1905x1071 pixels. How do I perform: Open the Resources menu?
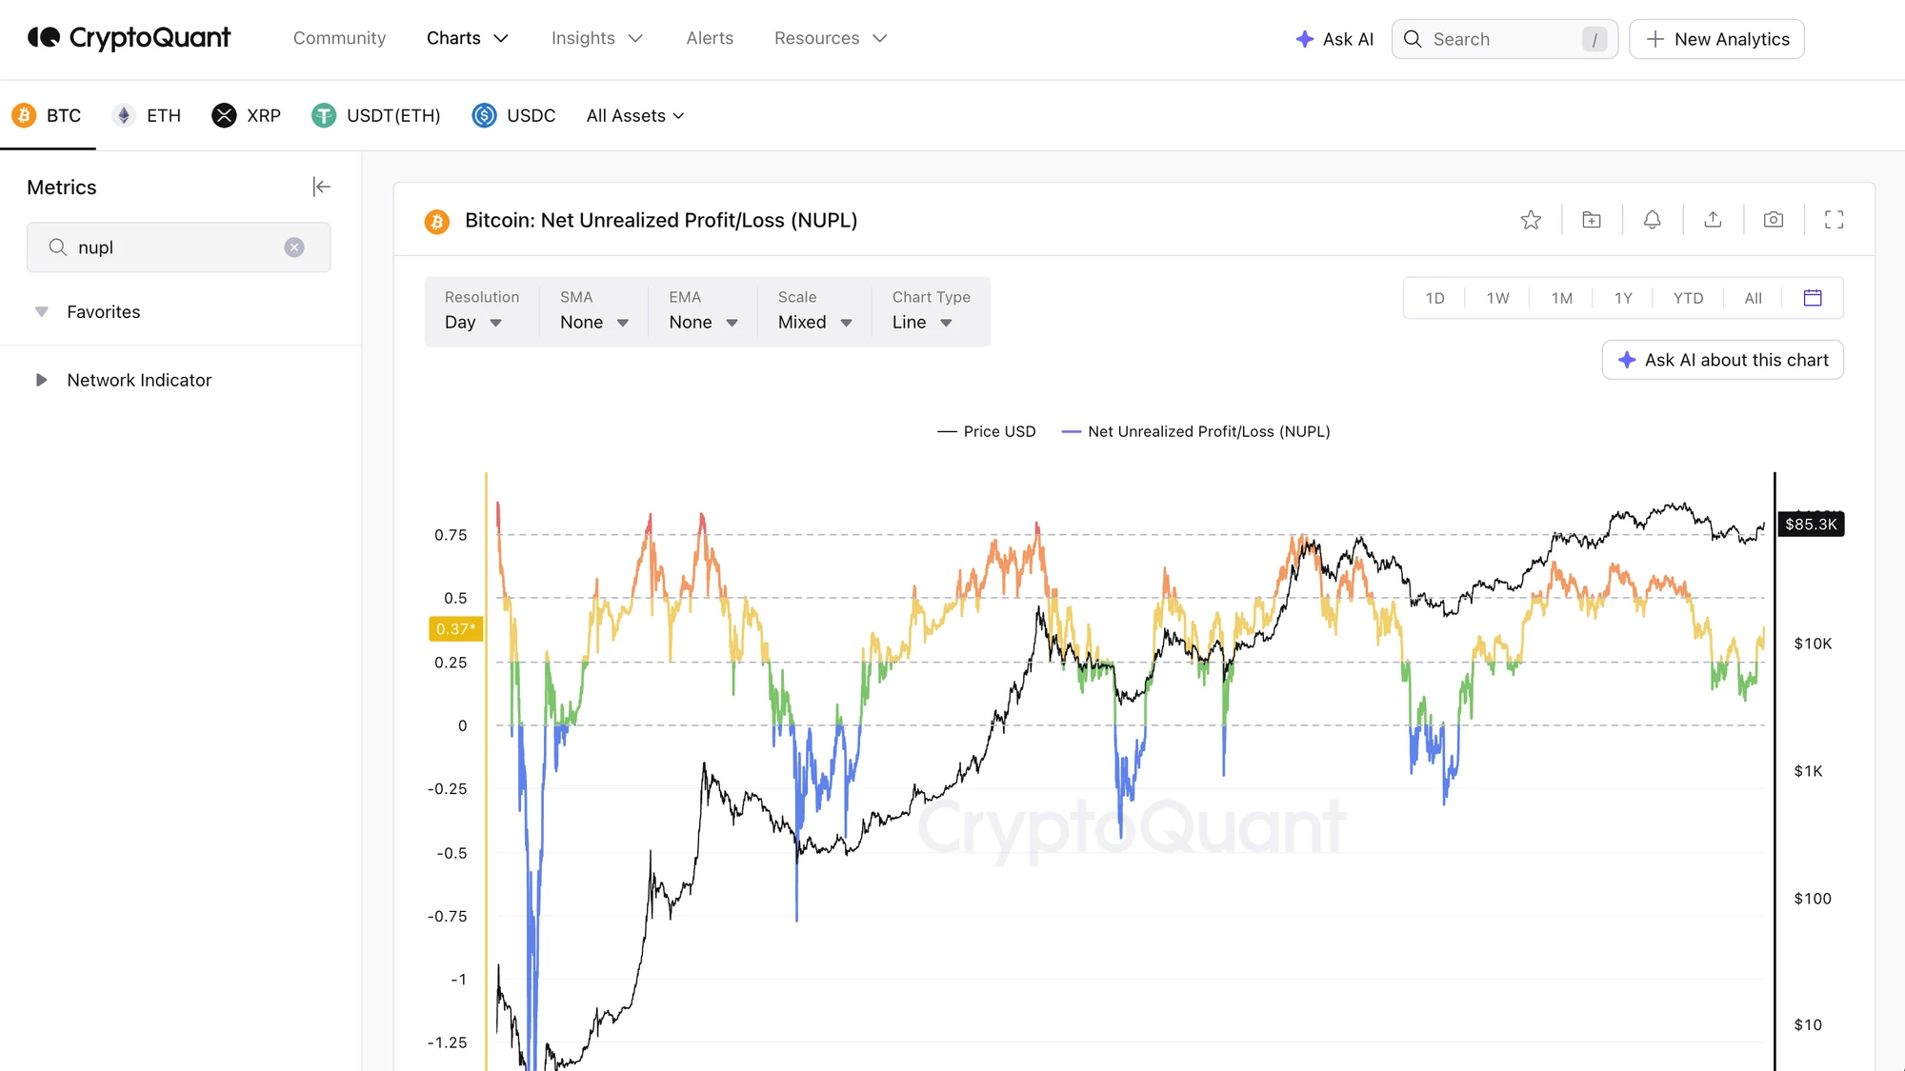point(831,38)
